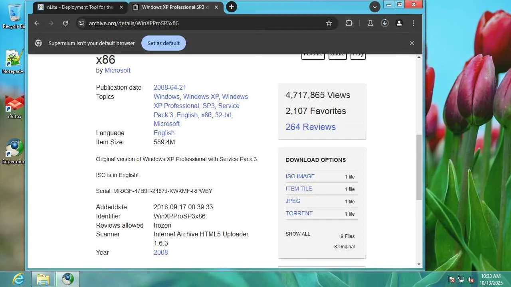Focus the address bar URL
The width and height of the screenshot is (511, 287).
coord(134,23)
